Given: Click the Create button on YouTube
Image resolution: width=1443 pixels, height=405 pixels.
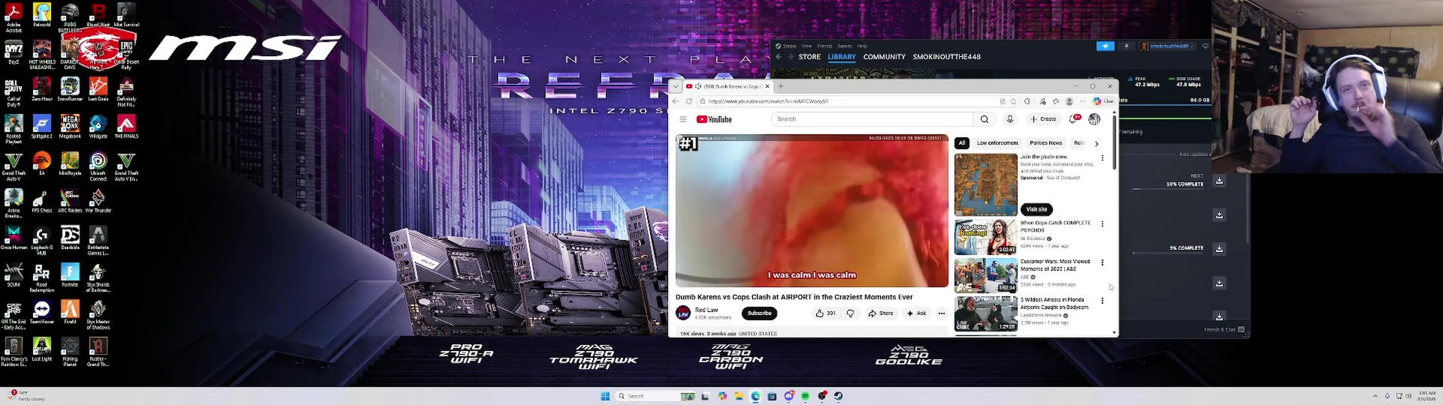Looking at the screenshot, I should point(1043,119).
